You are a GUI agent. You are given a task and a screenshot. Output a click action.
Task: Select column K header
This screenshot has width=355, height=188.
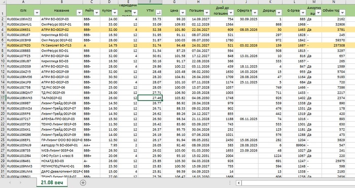pyautogui.click(x=270, y=2)
